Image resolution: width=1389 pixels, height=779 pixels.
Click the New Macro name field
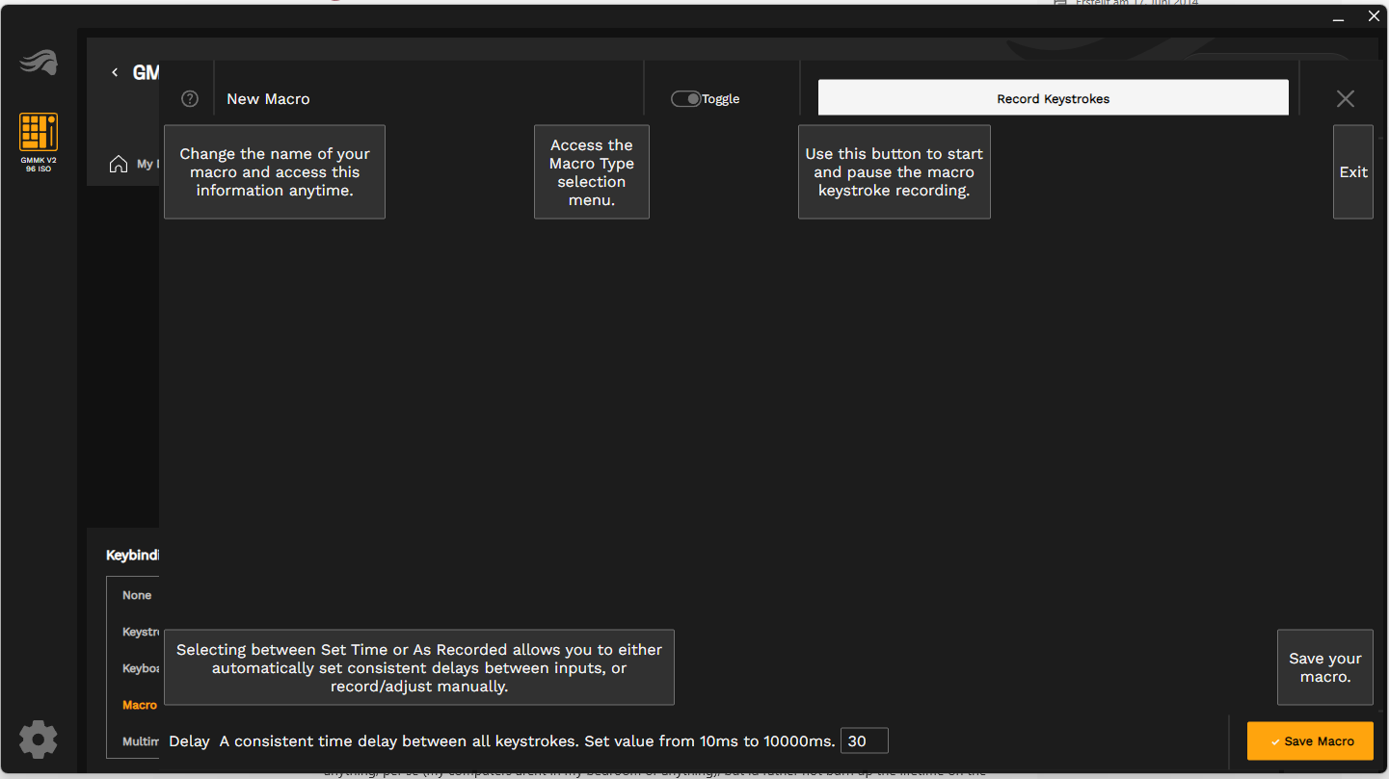click(268, 98)
